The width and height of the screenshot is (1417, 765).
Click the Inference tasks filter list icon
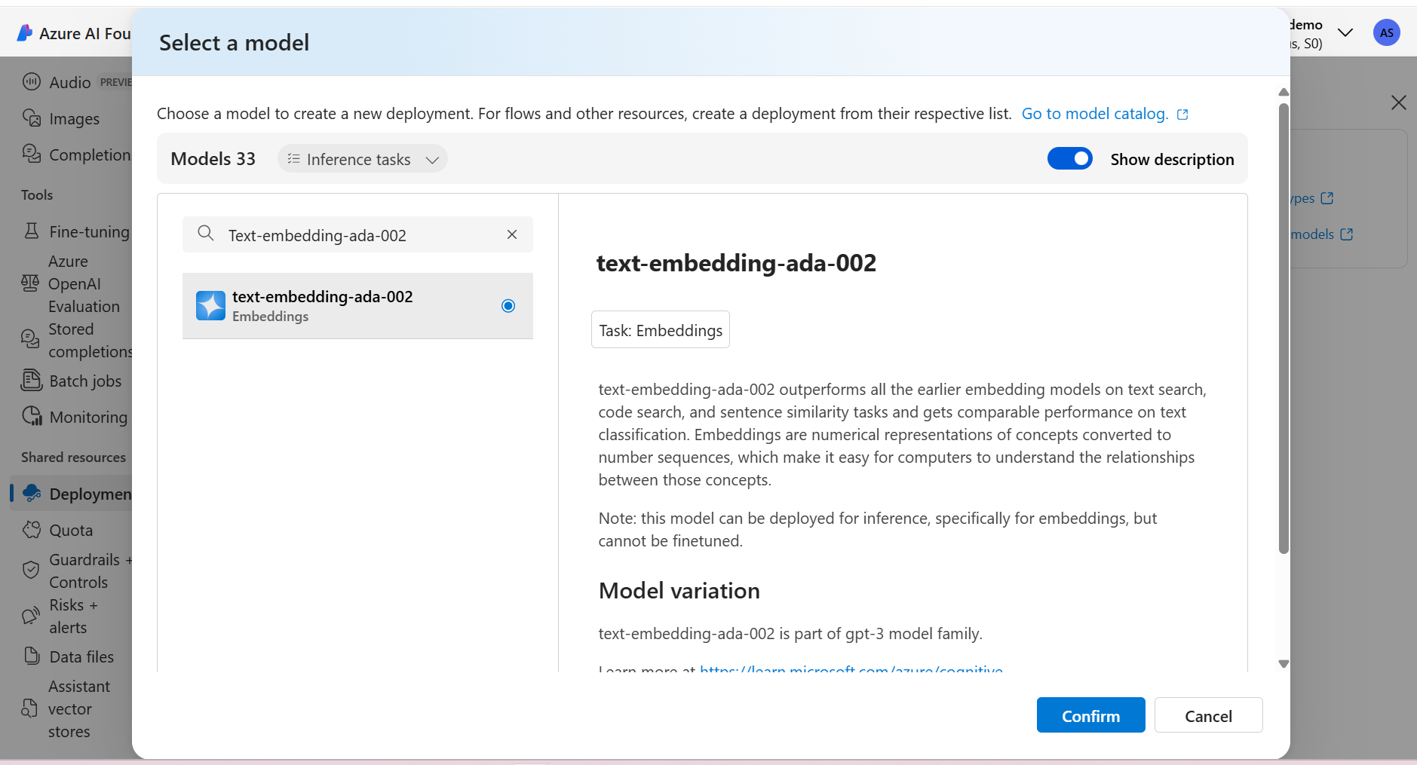click(x=294, y=159)
